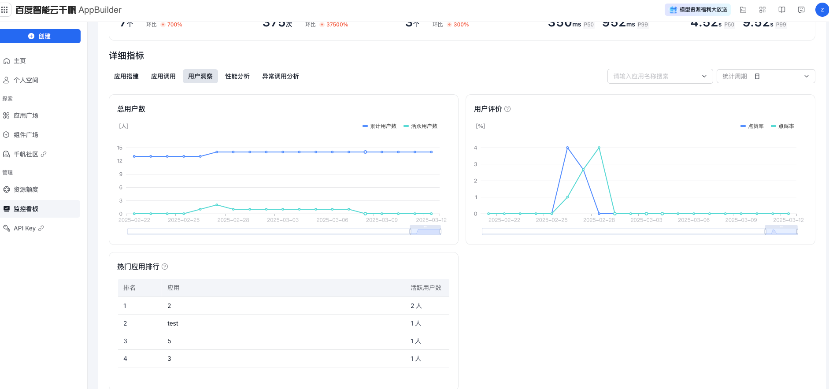Toggle the 活跃用户数 legend series
Viewport: 829px width, 389px height.
coord(420,126)
